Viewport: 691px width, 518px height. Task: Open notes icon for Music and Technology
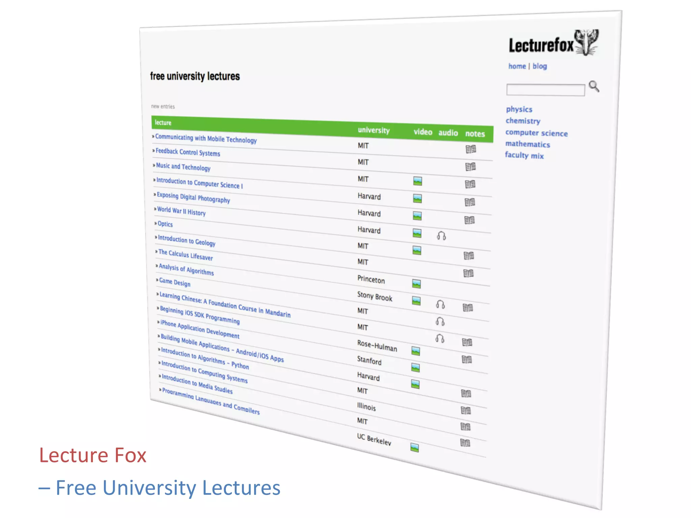click(x=470, y=184)
